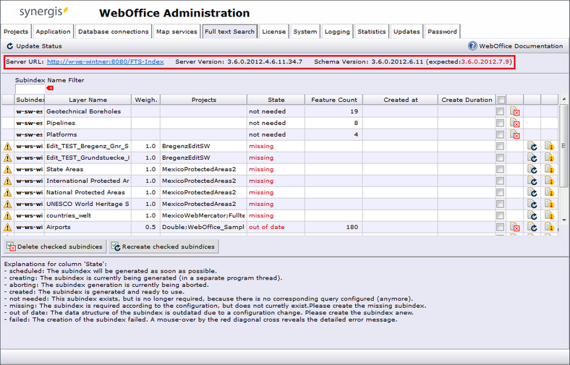570x365 pixels.
Task: Delete the Geotechnical Boreholes subindex
Action: tap(515, 111)
